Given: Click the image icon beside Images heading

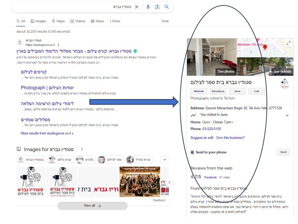Looking at the screenshot, I should 19,149.
